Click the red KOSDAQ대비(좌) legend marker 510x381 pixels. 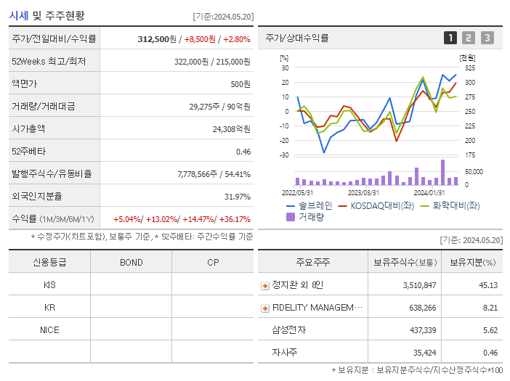tap(342, 206)
